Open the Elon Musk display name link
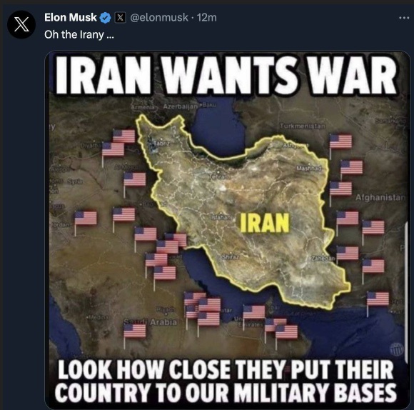This screenshot has width=414, height=410. pos(71,17)
